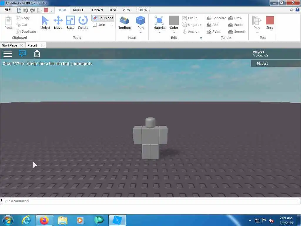
Task: Stop the running test
Action: point(270,22)
